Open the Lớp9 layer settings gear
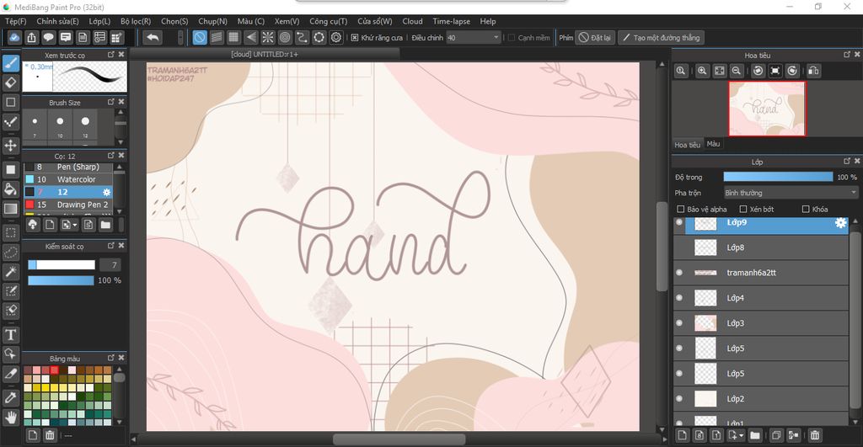 (x=840, y=223)
